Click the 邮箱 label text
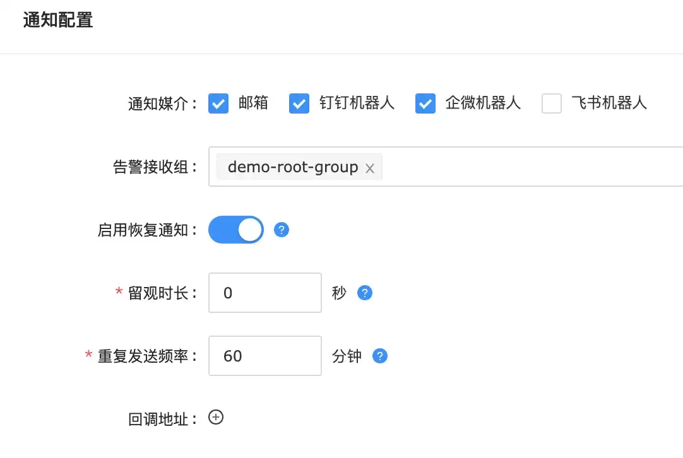Screen dimensions: 683x458 pos(253,103)
